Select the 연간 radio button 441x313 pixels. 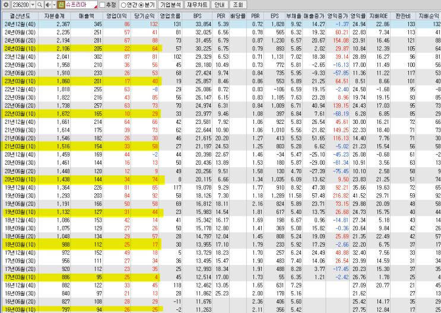[x=123, y=5]
